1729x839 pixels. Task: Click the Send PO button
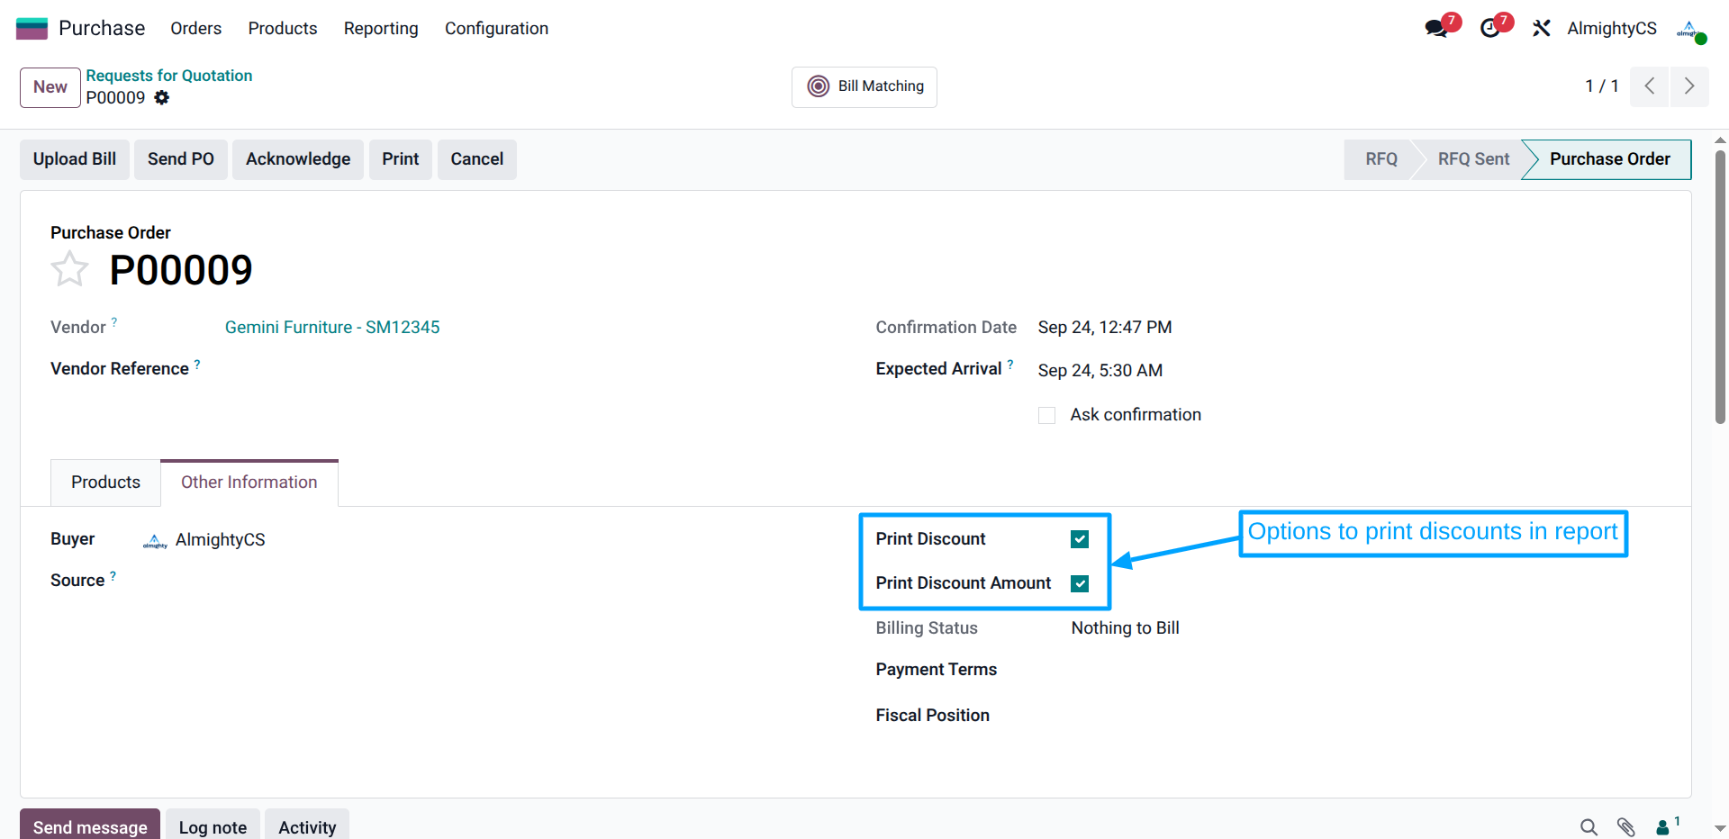pos(180,159)
